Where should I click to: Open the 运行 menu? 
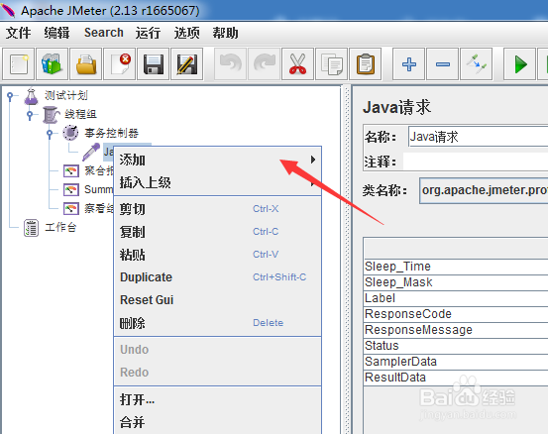click(x=149, y=33)
